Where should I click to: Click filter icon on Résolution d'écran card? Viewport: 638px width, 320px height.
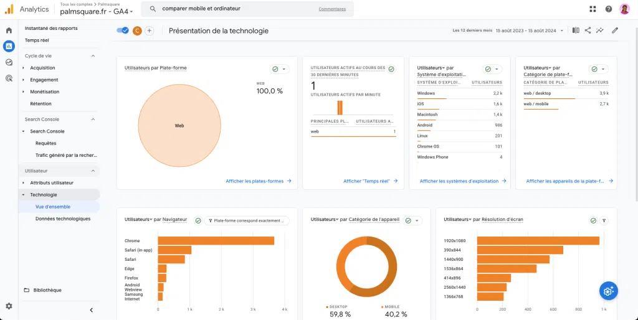[604, 221]
